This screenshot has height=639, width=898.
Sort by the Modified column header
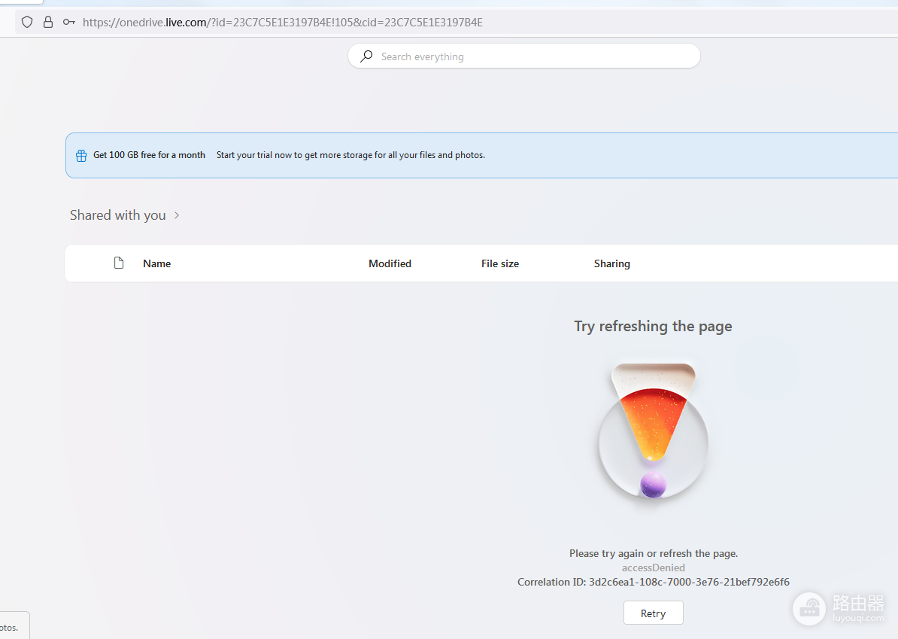click(390, 263)
